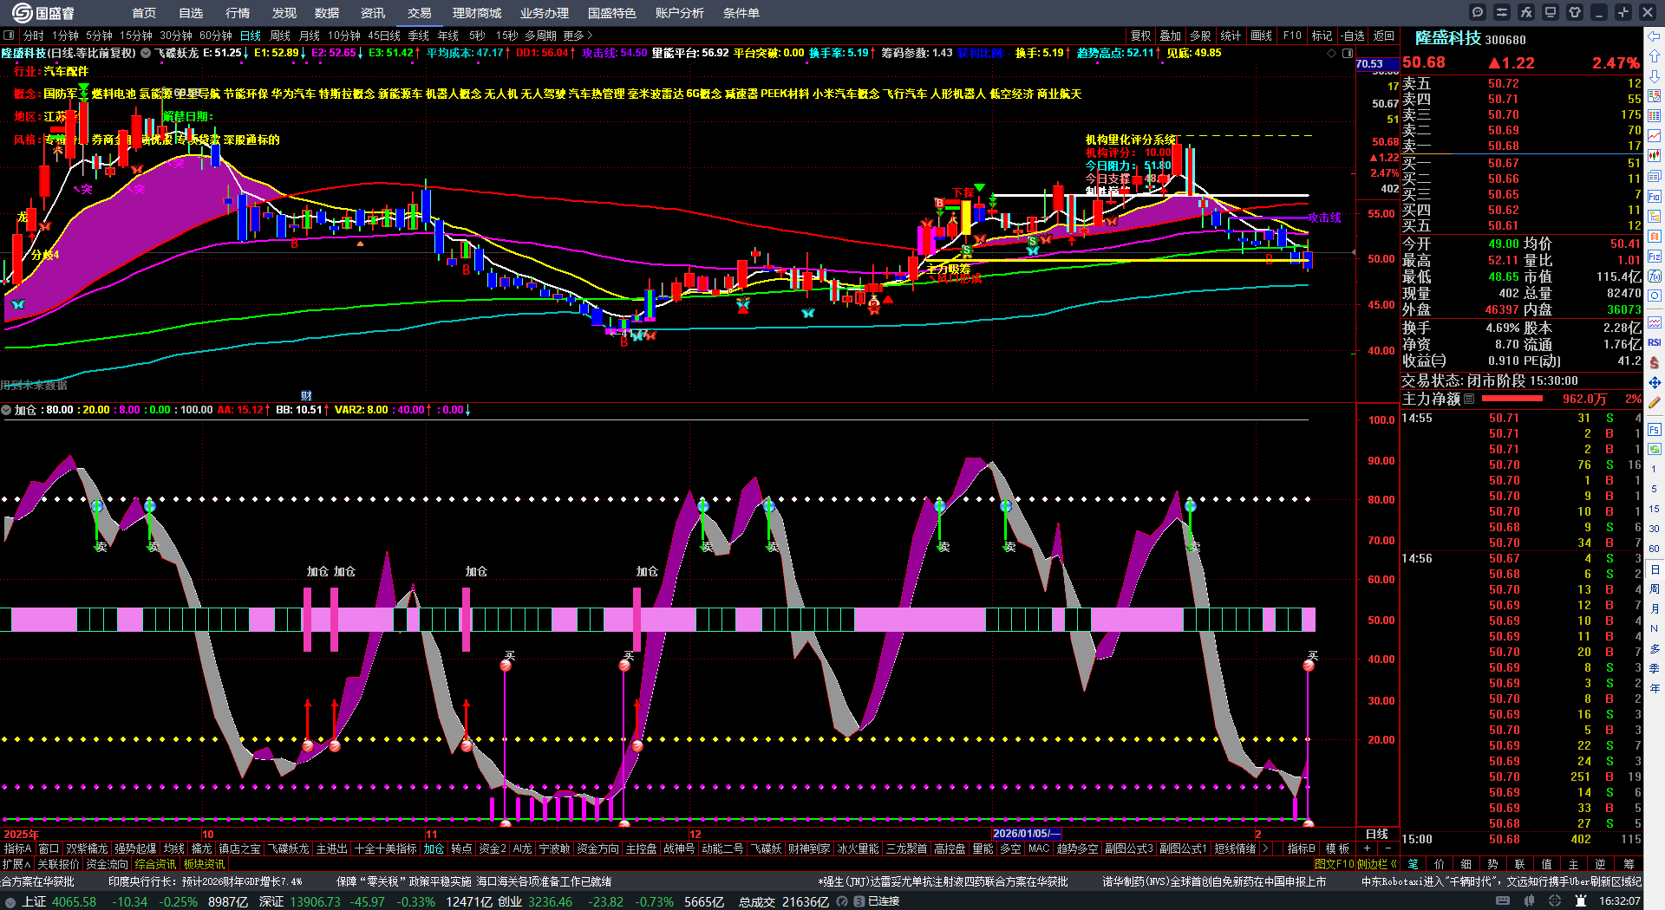1665x910 pixels.
Task: Open the skin theme shirt icon
Action: tap(1575, 12)
